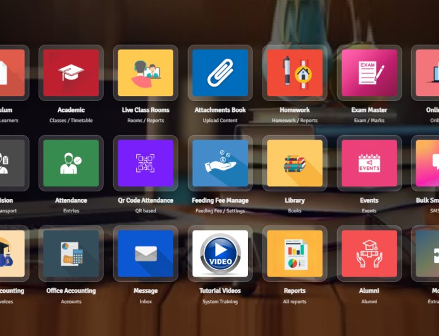Click the Message label
Image resolution: width=439 pixels, height=336 pixels.
point(145,291)
